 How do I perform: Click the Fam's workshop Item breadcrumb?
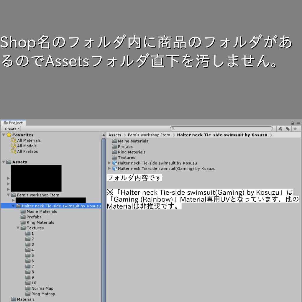click(x=149, y=135)
